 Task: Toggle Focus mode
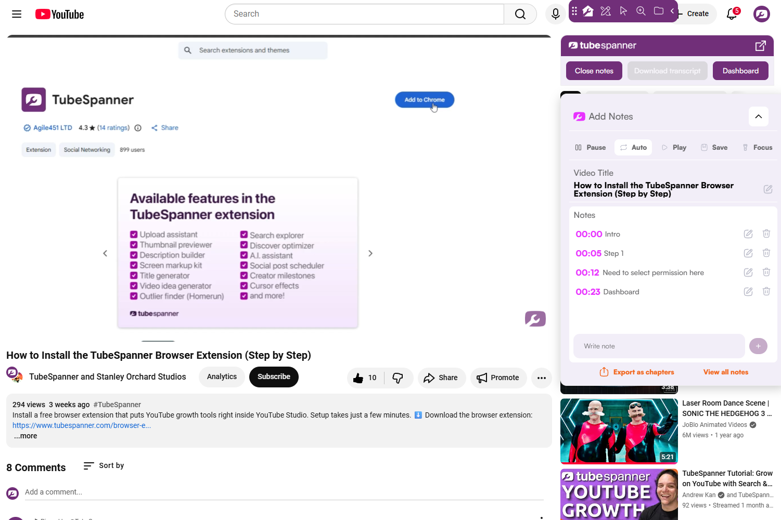[757, 148]
